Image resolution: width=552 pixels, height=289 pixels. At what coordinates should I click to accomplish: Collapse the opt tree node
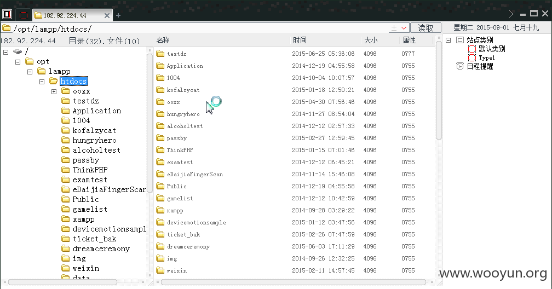18,62
